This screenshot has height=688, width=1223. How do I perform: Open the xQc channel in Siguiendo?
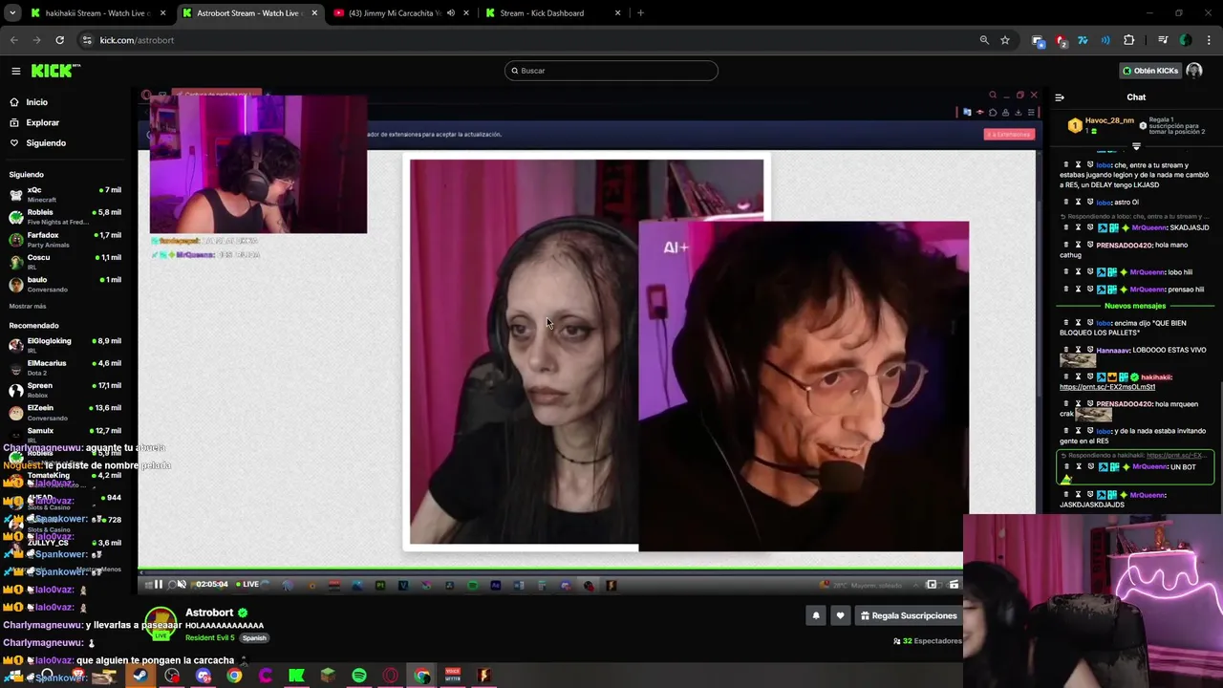(65, 194)
